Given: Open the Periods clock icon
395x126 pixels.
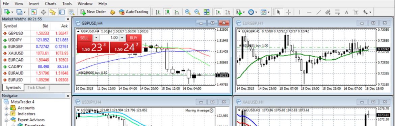Looking at the screenshot, I should 251,12.
